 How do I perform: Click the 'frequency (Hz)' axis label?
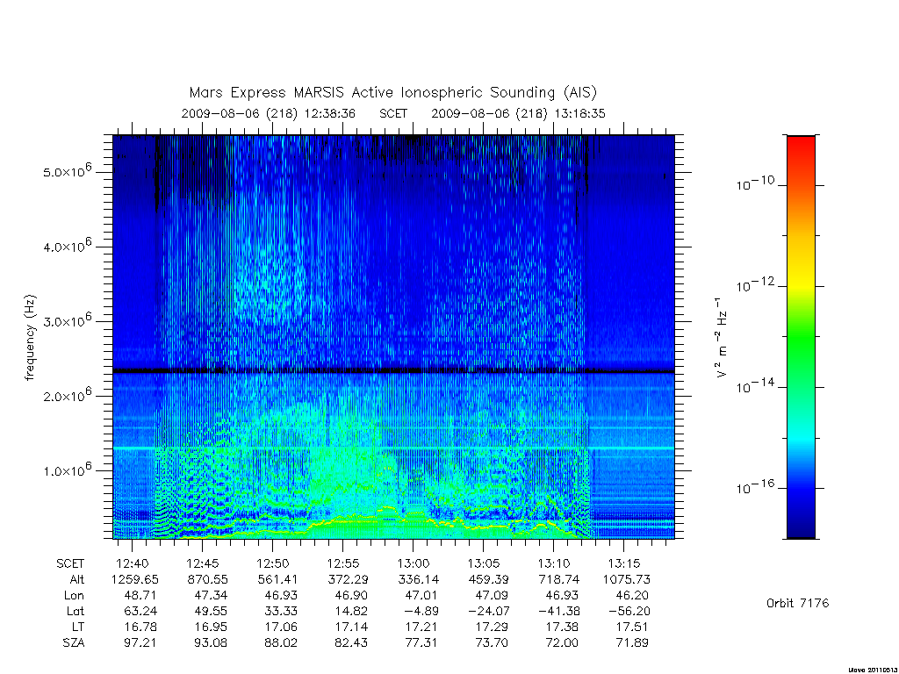coord(31,338)
